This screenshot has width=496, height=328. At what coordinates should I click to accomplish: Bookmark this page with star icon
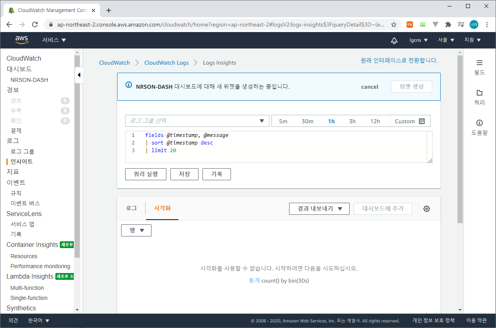(394, 24)
